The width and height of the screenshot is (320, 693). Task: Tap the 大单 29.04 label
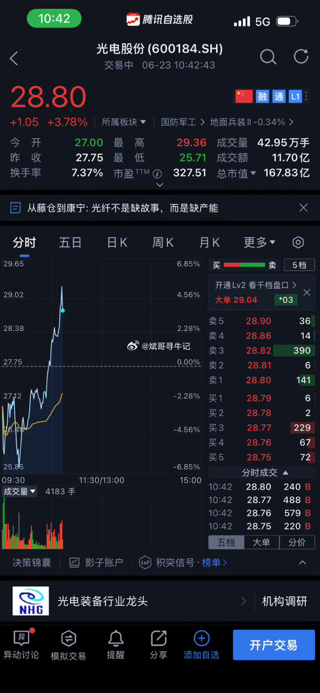(235, 300)
